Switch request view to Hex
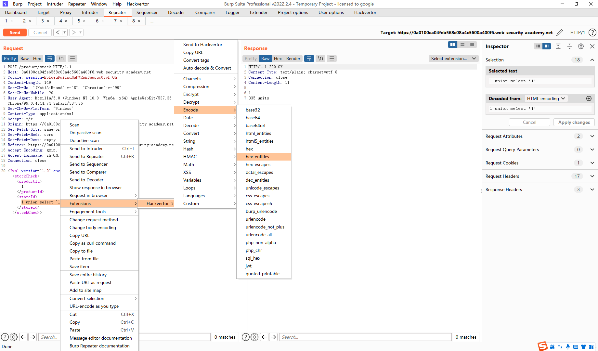 tap(37, 58)
